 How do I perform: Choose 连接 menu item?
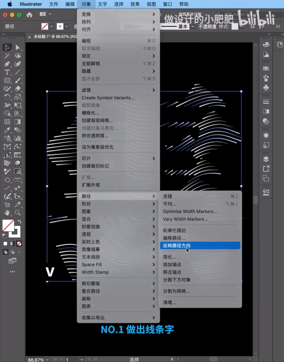coord(200,196)
